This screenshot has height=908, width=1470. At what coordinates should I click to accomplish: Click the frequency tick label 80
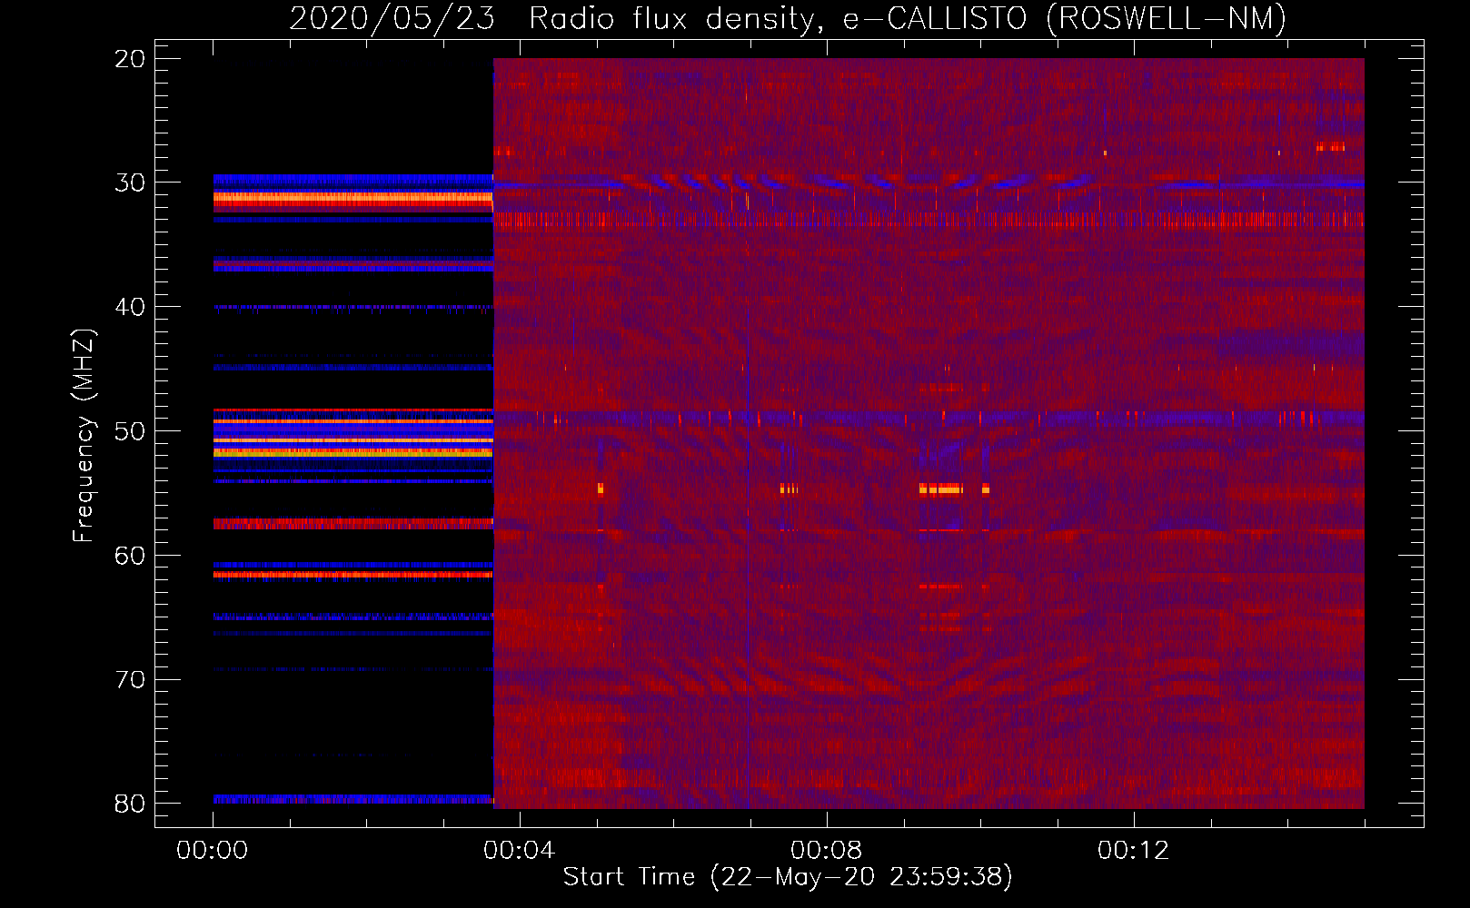click(x=130, y=804)
